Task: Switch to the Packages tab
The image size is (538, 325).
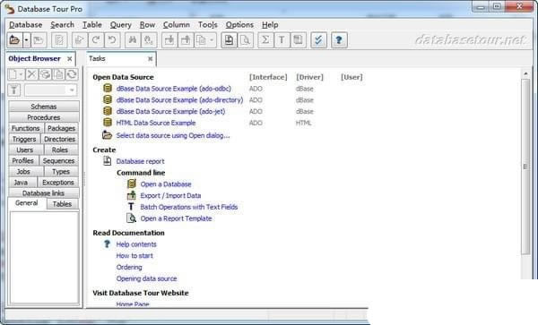Action: click(61, 128)
